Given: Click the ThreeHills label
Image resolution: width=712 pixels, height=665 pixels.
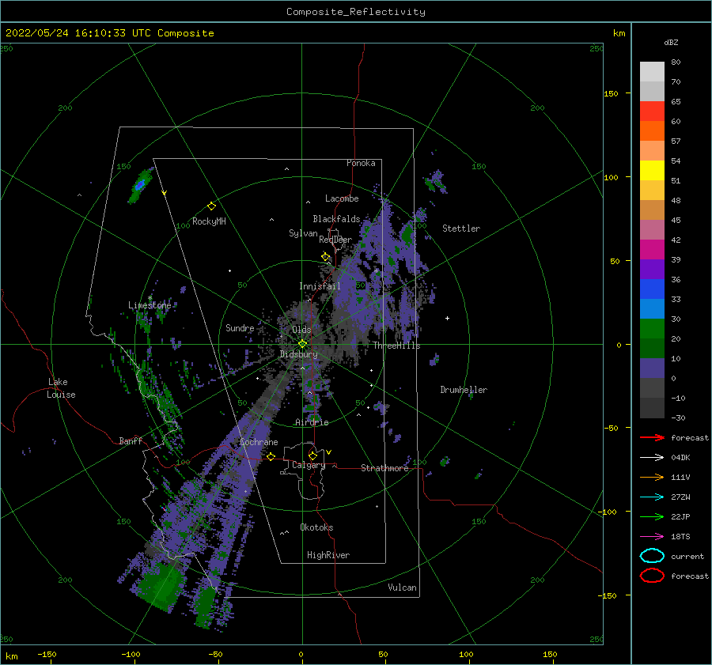Looking at the screenshot, I should coord(396,346).
